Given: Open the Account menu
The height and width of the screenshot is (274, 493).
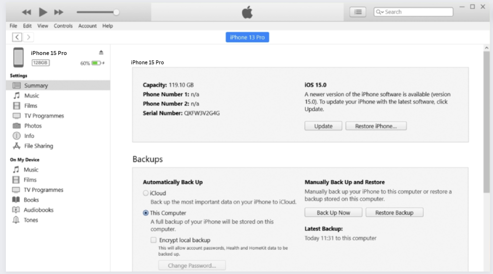Looking at the screenshot, I should click(x=87, y=26).
